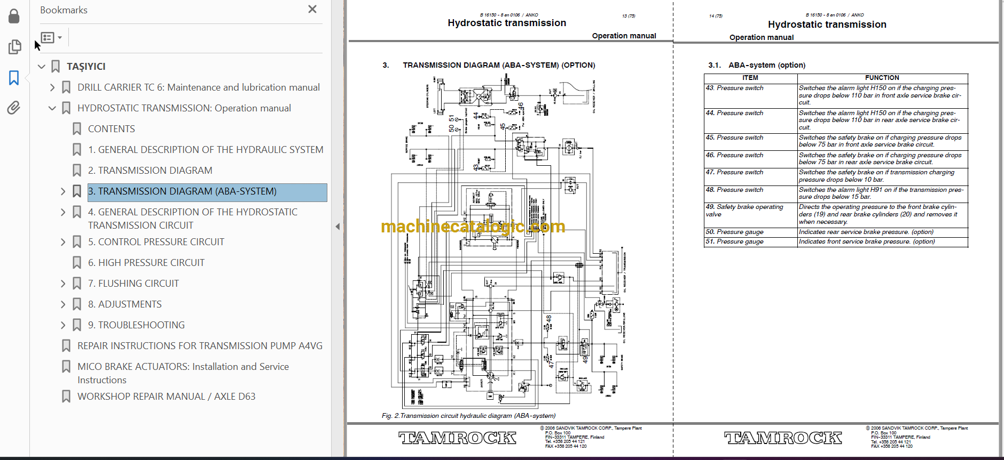
Task: Toggle the Bookmarks panel icon in sidebar
Action: (14, 78)
